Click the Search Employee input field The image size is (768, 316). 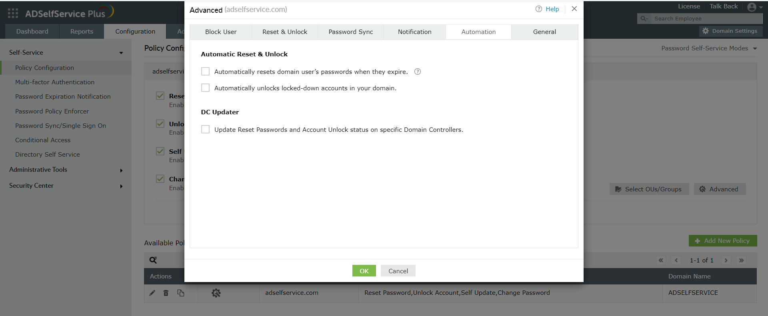coord(706,18)
